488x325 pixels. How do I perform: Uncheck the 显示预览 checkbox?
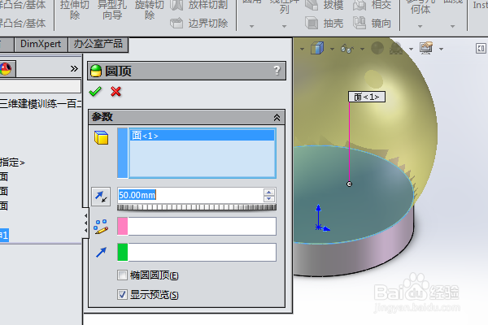click(122, 294)
